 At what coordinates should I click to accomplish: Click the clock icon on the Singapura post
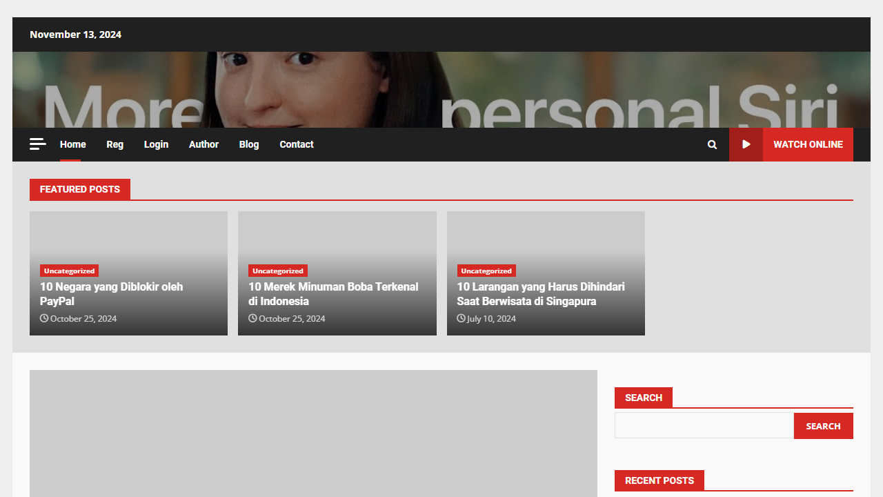tap(461, 318)
